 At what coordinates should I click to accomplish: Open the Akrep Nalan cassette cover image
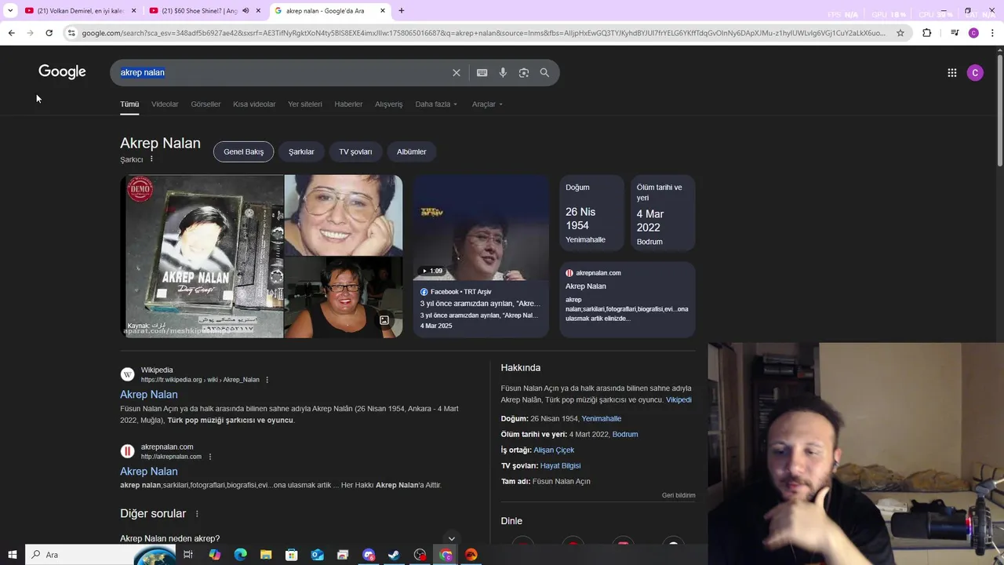tap(202, 257)
